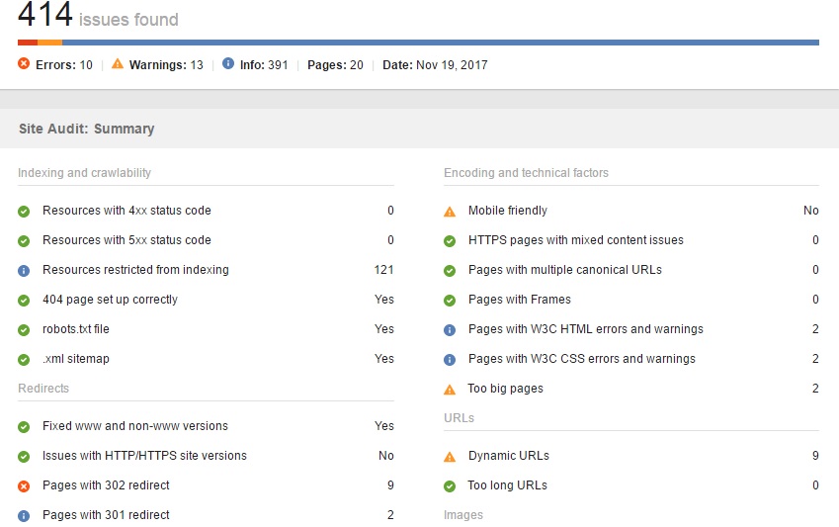Open Mobile friendly item
This screenshot has height=527, width=839.
pos(508,211)
